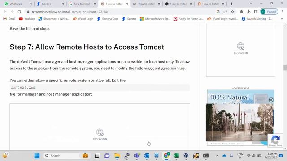
Task: Open the Chat app in taskbar
Action: (x=107, y=156)
